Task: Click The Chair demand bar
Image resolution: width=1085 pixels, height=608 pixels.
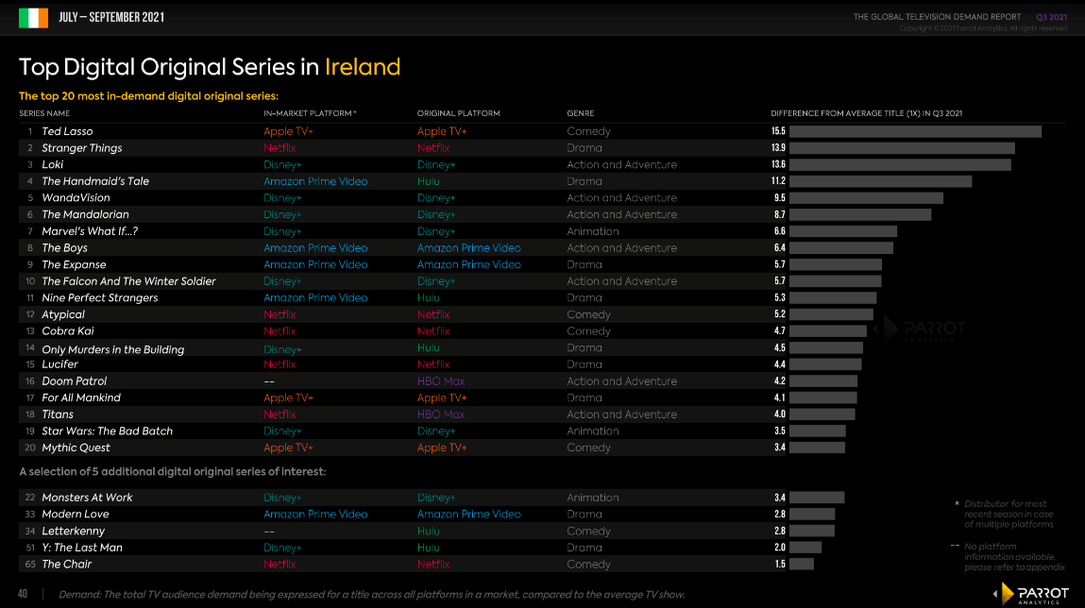Action: (x=802, y=565)
